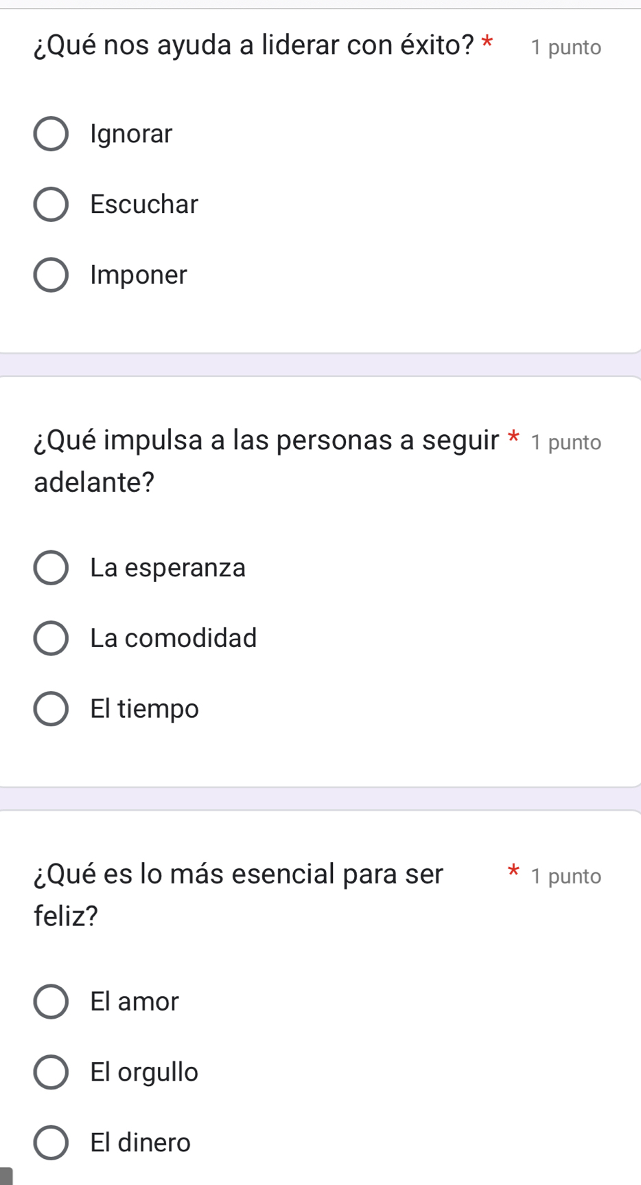641x1185 pixels.
Task: Select the La esperanza radio button
Action: click(51, 568)
